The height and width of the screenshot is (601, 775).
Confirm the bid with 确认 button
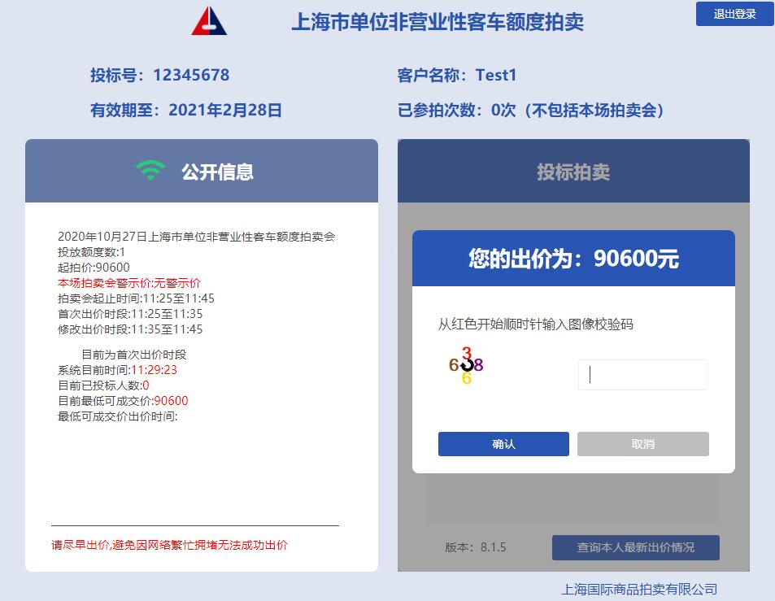click(503, 444)
